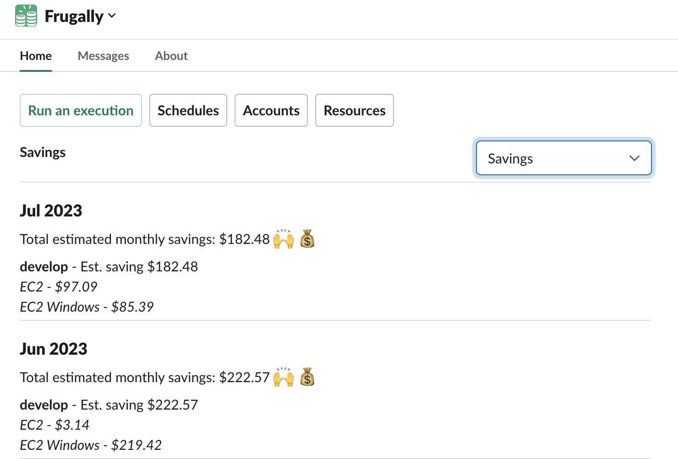This screenshot has height=459, width=678.
Task: Open the Resources view
Action: [x=355, y=110]
